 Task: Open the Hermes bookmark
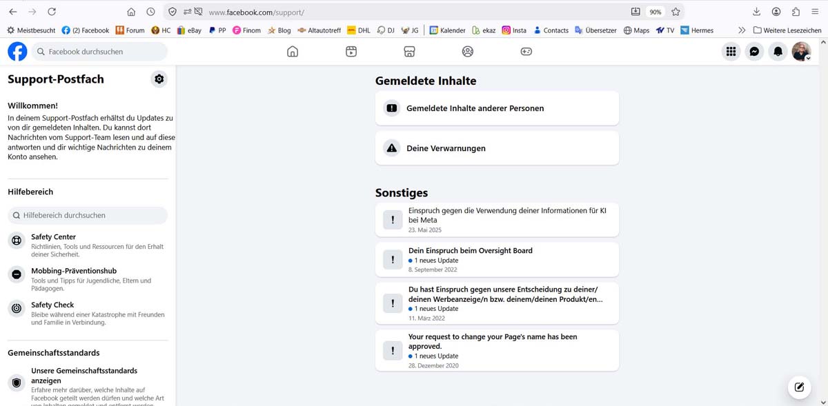697,30
